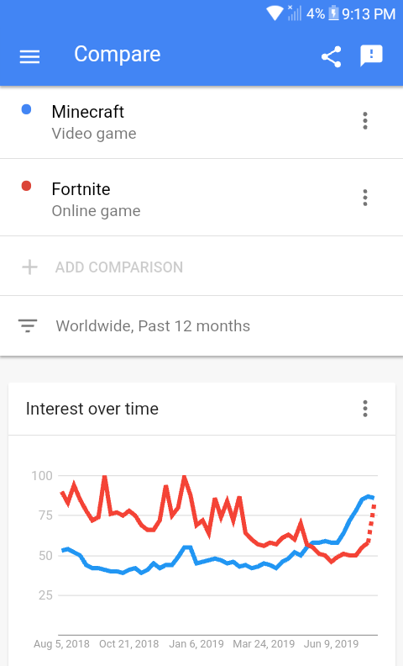
Task: Open Interest over time overflow menu
Action: click(365, 409)
